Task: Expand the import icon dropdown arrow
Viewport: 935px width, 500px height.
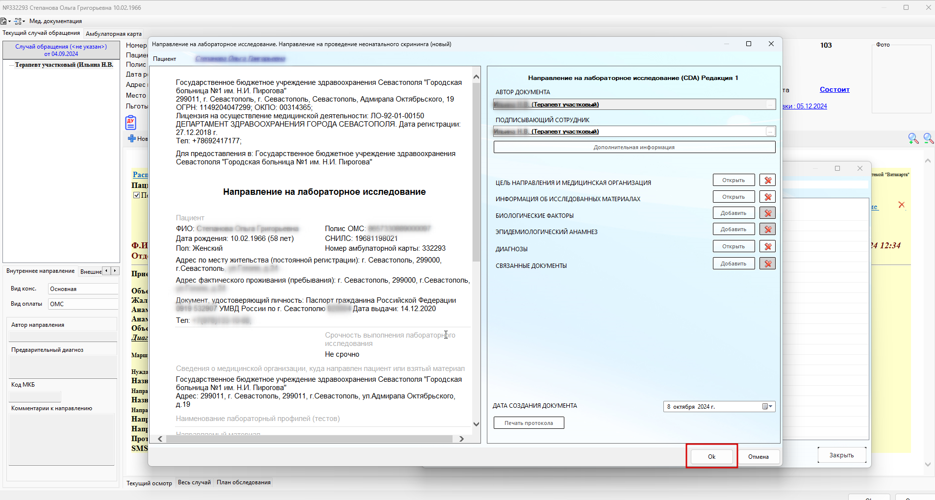Action: (x=24, y=22)
